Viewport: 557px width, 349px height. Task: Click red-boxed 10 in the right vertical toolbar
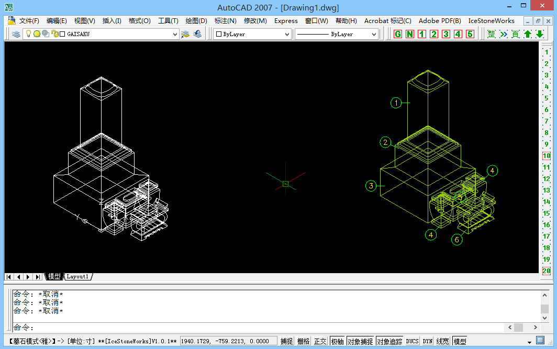click(x=547, y=156)
